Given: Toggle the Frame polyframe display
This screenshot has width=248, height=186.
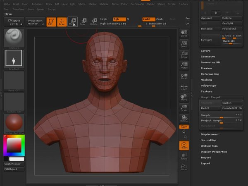Looking at the screenshot, I should pos(184,145).
